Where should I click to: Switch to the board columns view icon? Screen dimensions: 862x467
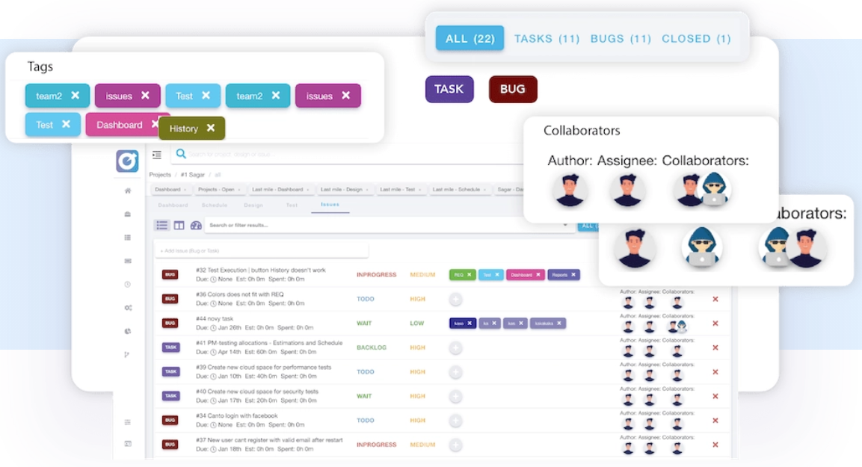point(179,225)
